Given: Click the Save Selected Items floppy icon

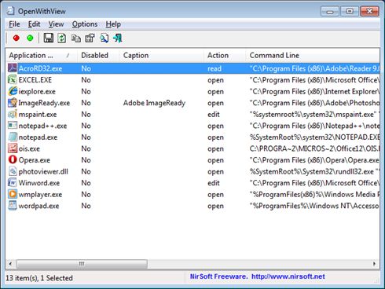Looking at the screenshot, I should 48,38.
